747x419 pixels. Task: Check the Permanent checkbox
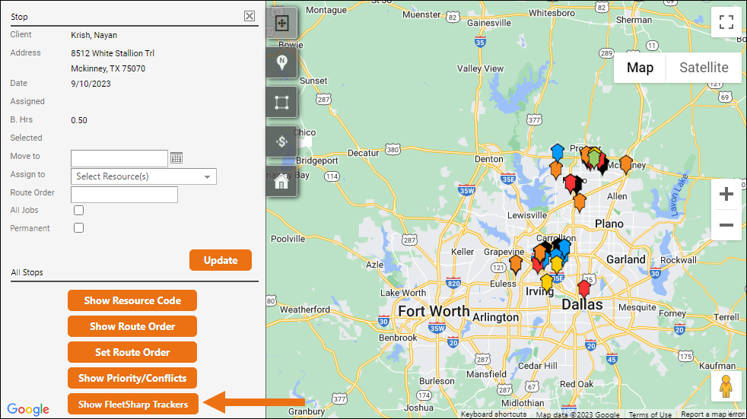tap(78, 228)
